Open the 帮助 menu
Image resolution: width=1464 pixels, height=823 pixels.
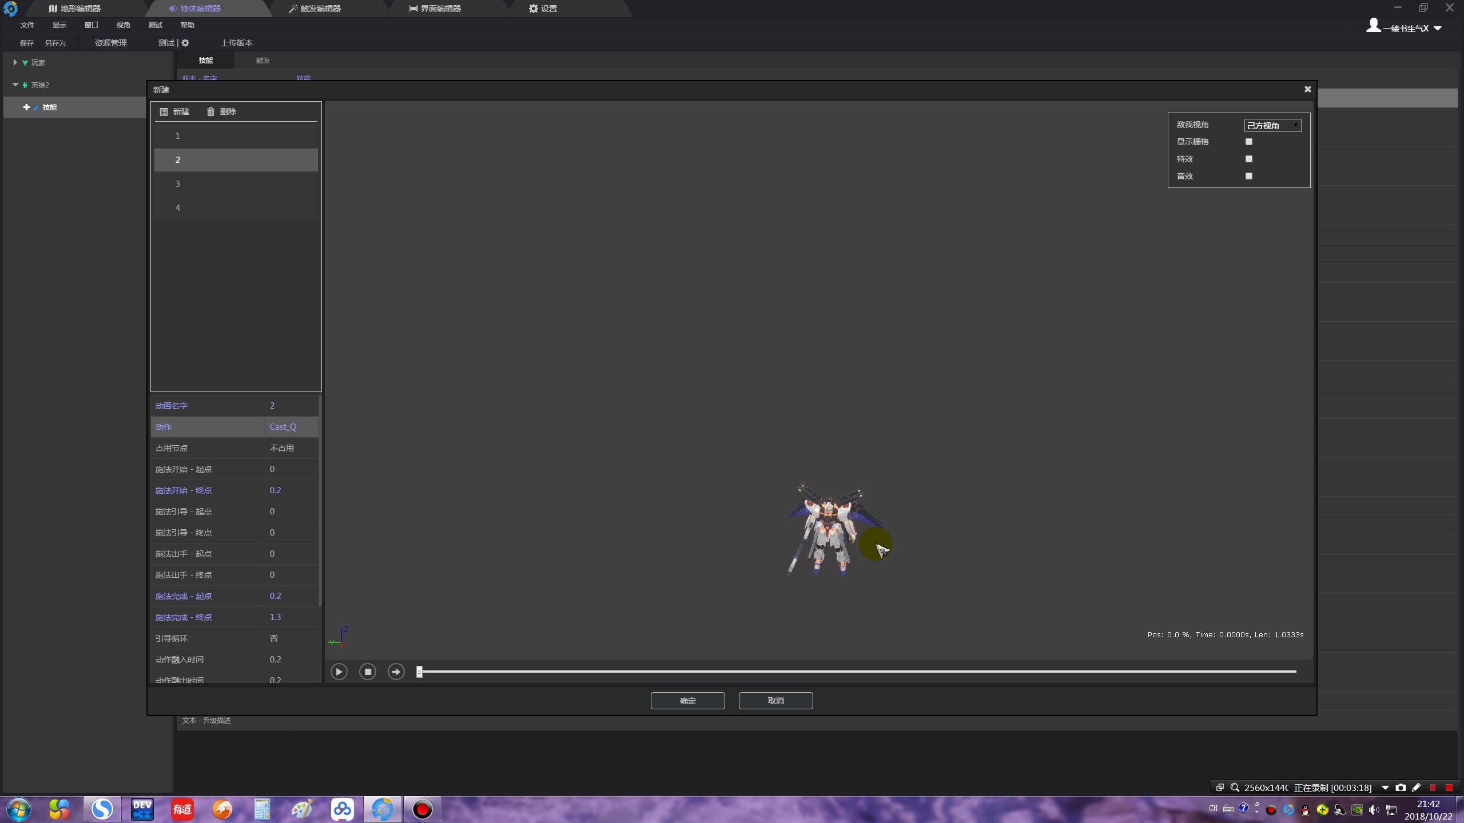[x=188, y=25]
